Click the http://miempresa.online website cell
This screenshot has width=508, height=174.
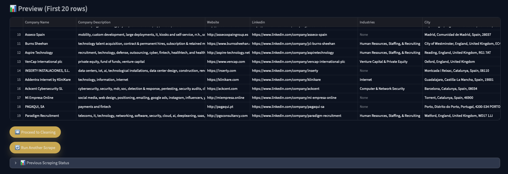[x=227, y=98]
